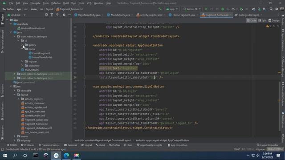The height and width of the screenshot is (160, 285).
Task: Click the Make Project hammer icon
Action: (160, 9)
